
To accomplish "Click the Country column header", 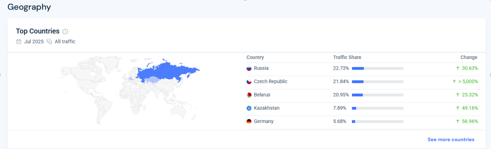I will [255, 57].
